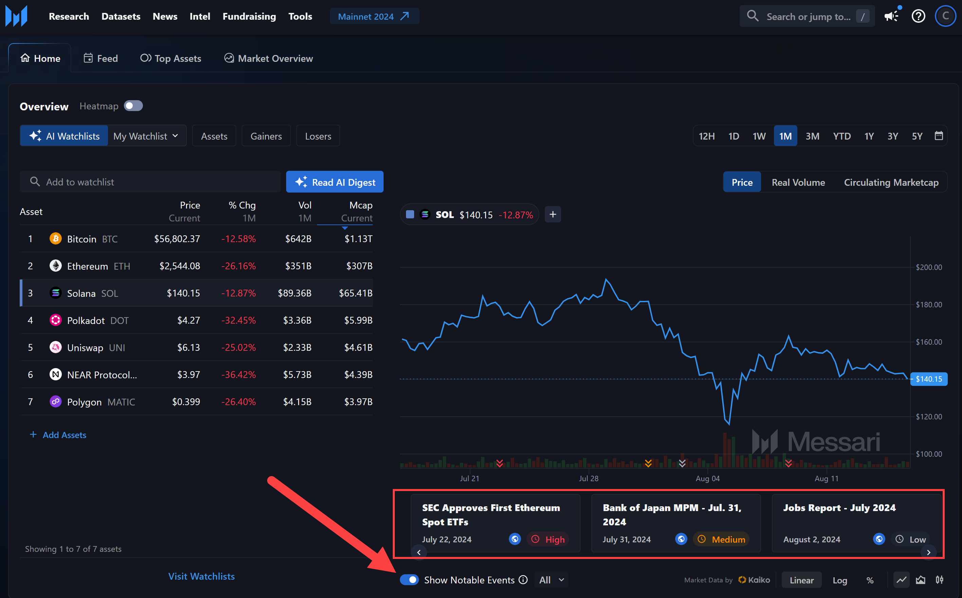
Task: Disable the Show Notable Events switch
Action: (x=409, y=580)
